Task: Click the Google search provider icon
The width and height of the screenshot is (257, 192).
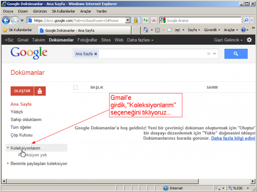Action: coord(163,20)
